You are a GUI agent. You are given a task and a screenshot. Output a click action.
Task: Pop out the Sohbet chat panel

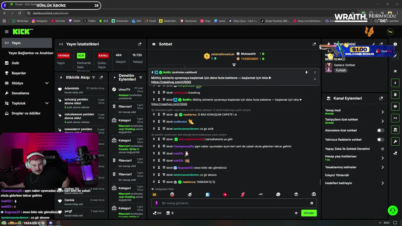(x=314, y=44)
